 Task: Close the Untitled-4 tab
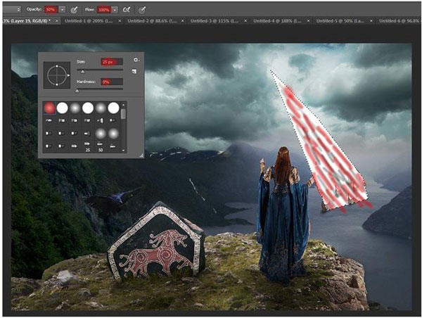(x=309, y=20)
